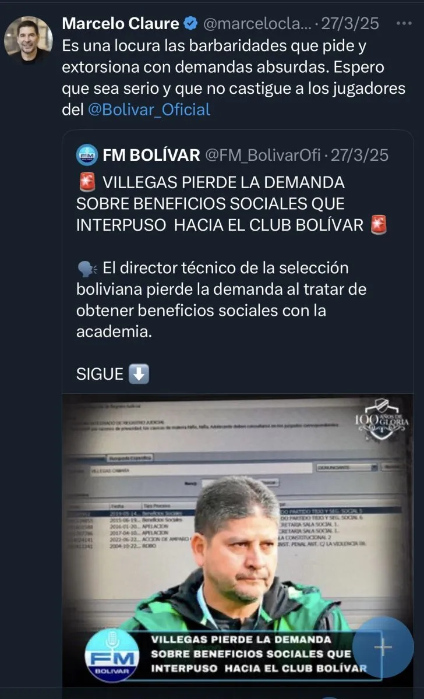Tap the floating plus compose button
Image resolution: width=424 pixels, height=699 pixels.
pos(383,647)
